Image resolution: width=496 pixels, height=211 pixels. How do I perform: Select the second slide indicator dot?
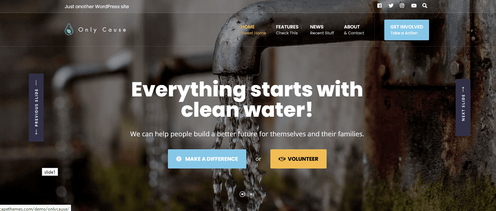(x=251, y=194)
